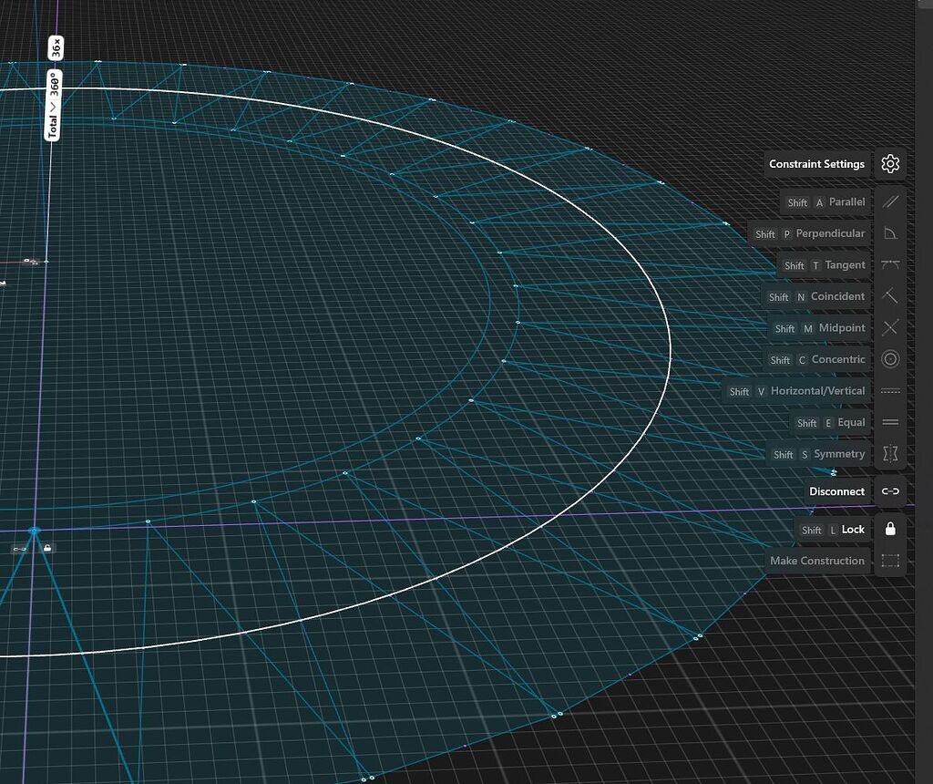Image resolution: width=933 pixels, height=784 pixels.
Task: Click the link badge near the sketch origin
Action: click(18, 549)
